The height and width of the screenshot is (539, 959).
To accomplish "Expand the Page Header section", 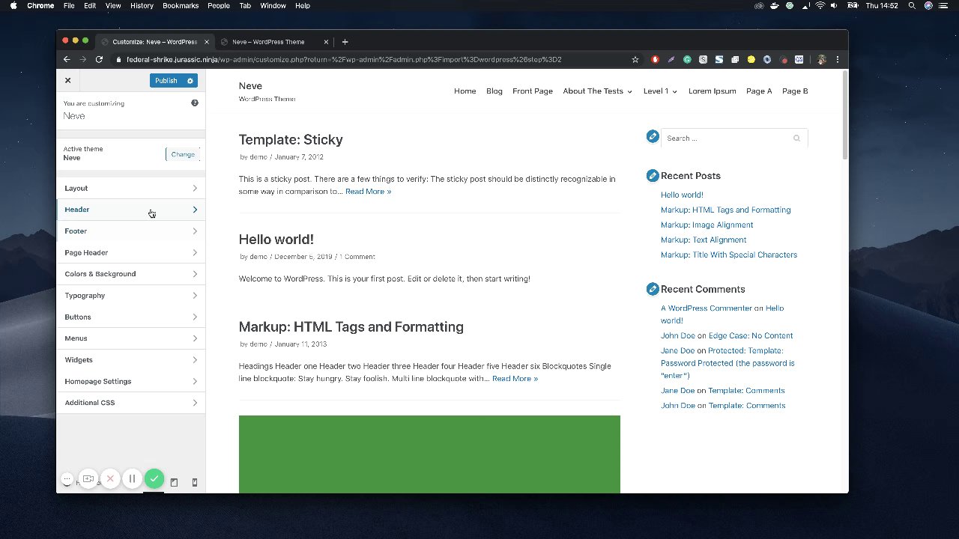I will point(131,252).
